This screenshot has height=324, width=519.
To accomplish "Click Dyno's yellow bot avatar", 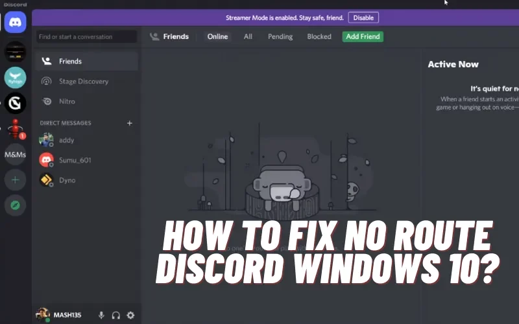I will click(46, 180).
